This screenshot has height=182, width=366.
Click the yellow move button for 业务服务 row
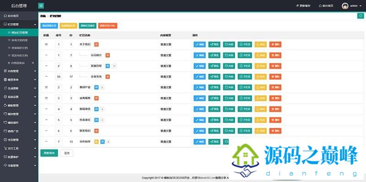tap(260, 98)
